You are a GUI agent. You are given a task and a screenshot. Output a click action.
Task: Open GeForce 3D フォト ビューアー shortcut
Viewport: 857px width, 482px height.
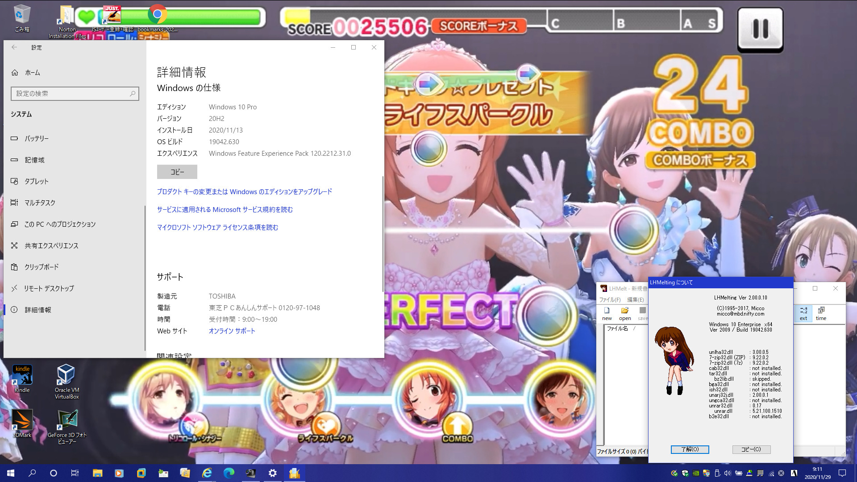[x=67, y=427]
